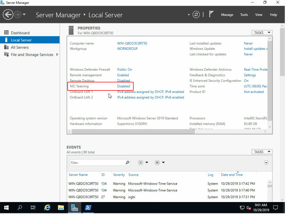285x214 pixels.
Task: Open PowerShell from the taskbar
Action: (x=88, y=208)
